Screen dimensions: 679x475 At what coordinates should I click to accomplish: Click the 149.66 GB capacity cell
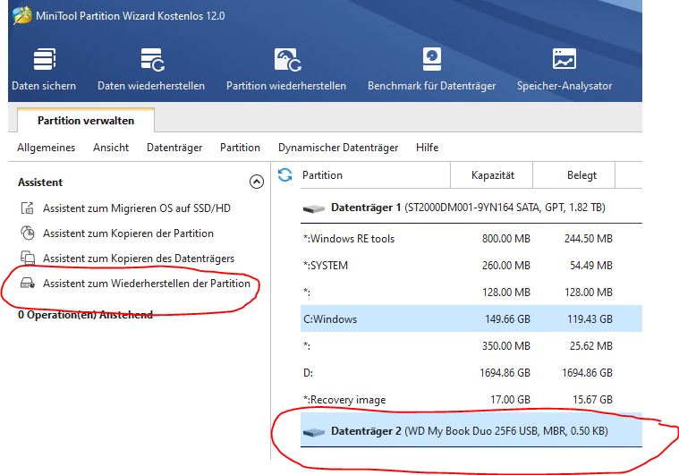tap(507, 319)
